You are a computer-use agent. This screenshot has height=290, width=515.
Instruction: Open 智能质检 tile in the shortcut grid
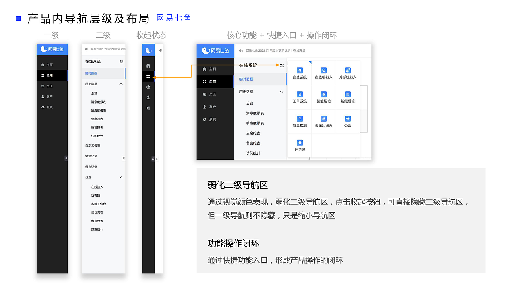point(348,97)
